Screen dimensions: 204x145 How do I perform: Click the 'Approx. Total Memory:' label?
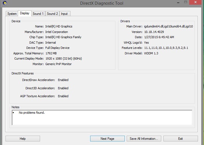(28, 53)
